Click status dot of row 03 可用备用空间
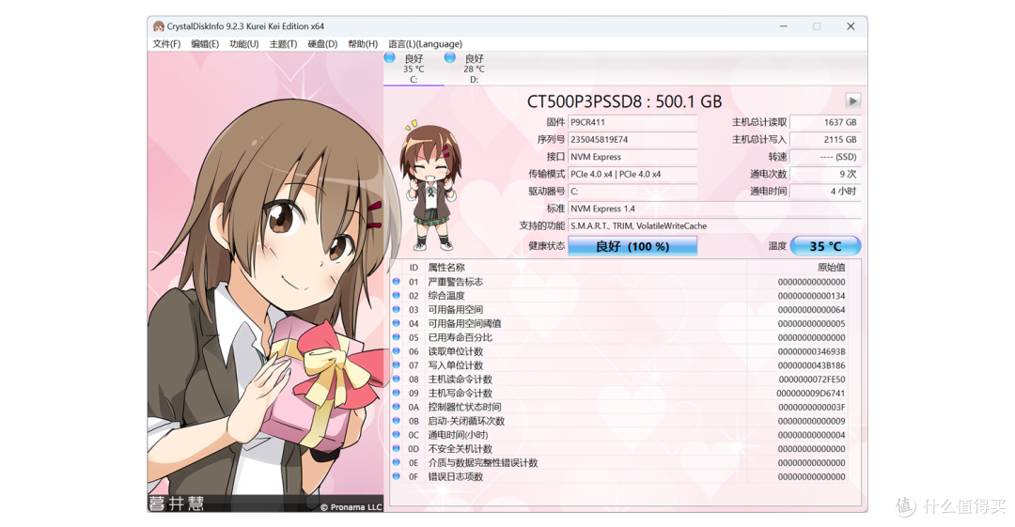1015x527 pixels. [x=397, y=309]
